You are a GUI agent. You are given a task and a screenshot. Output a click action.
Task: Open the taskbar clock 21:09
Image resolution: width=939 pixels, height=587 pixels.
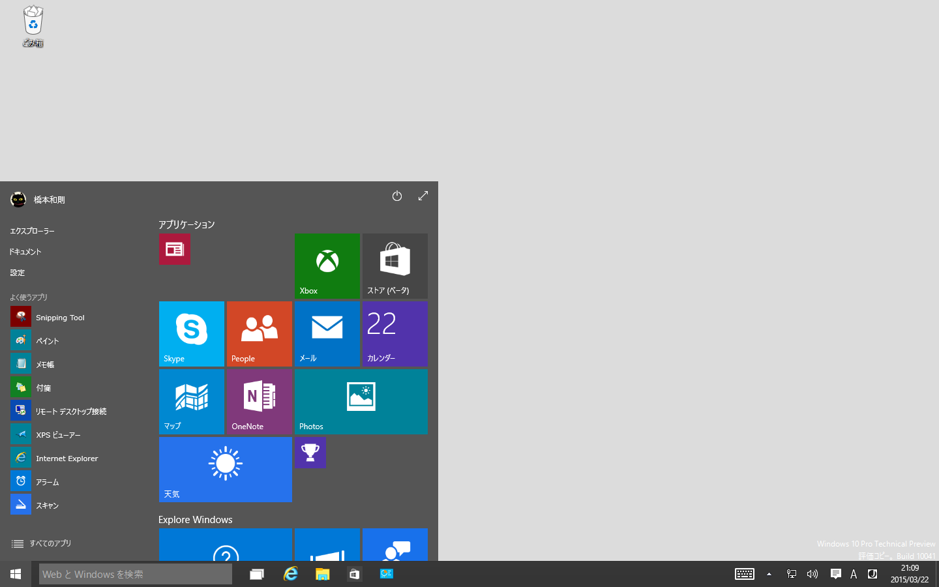[910, 574]
